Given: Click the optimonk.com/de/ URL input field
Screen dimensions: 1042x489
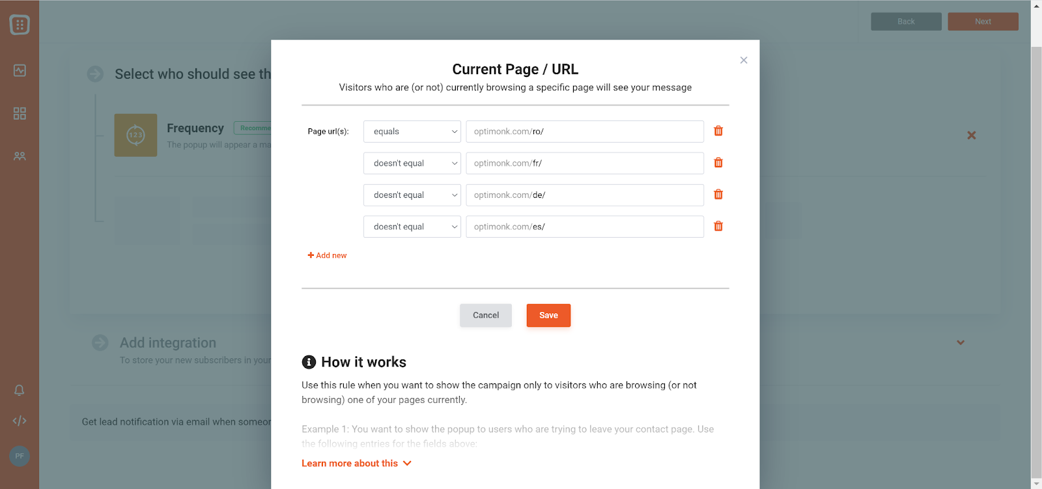Looking at the screenshot, I should pos(585,195).
